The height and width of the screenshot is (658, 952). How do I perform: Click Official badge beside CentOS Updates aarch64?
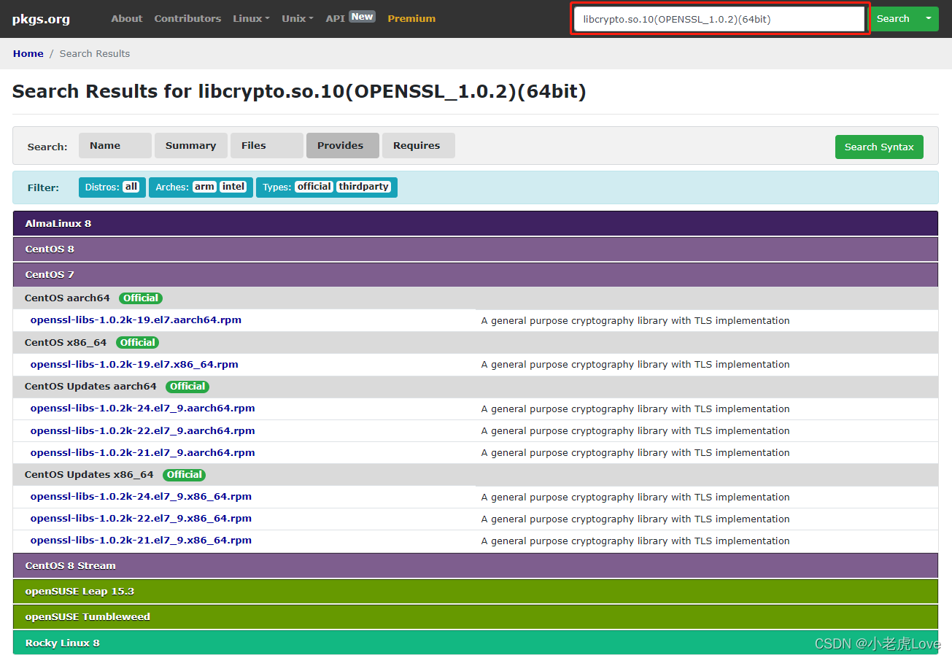(187, 386)
